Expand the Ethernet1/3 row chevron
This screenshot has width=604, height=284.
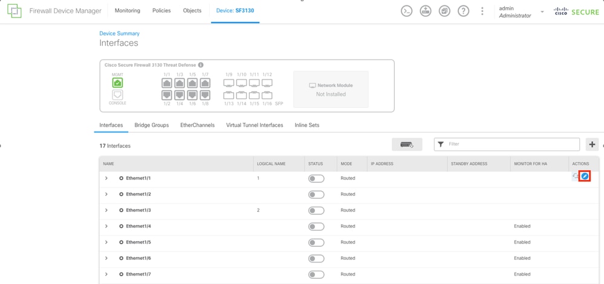pos(106,210)
